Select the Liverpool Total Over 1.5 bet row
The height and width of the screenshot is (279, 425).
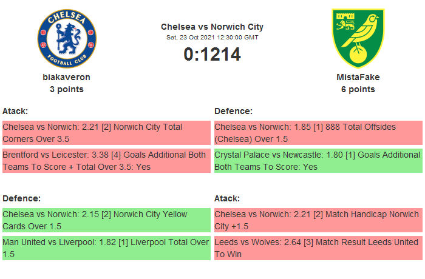[x=106, y=248]
